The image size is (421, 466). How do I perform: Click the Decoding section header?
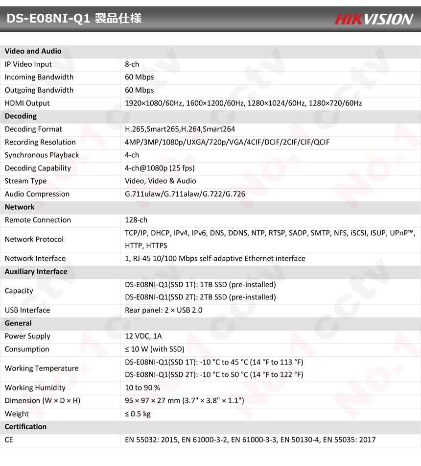click(21, 116)
